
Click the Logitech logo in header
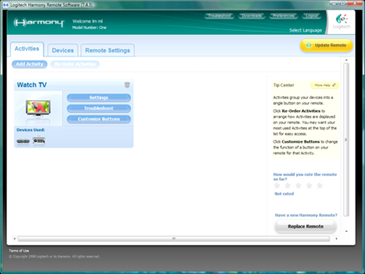point(342,22)
